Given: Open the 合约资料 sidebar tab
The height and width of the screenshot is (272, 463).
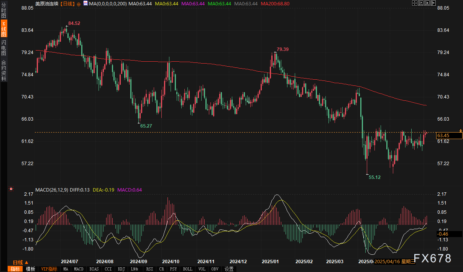Looking at the screenshot, I should (3, 70).
